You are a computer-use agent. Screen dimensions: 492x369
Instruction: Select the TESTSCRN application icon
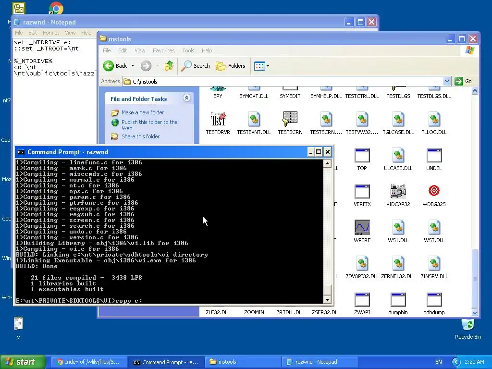(290, 119)
